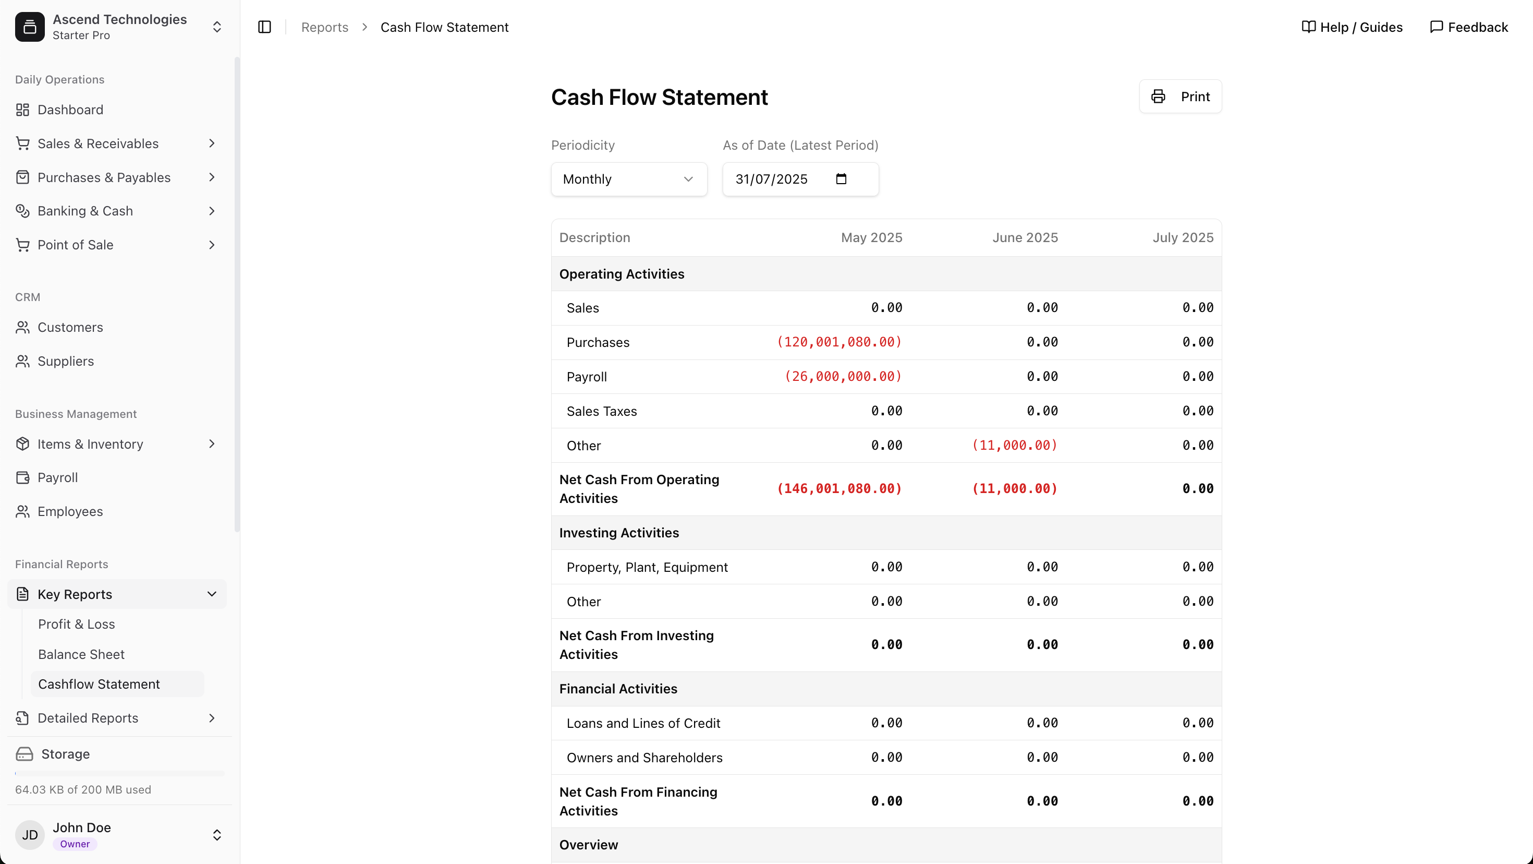Open Help / Guides book icon
Image resolution: width=1533 pixels, height=864 pixels.
tap(1308, 27)
